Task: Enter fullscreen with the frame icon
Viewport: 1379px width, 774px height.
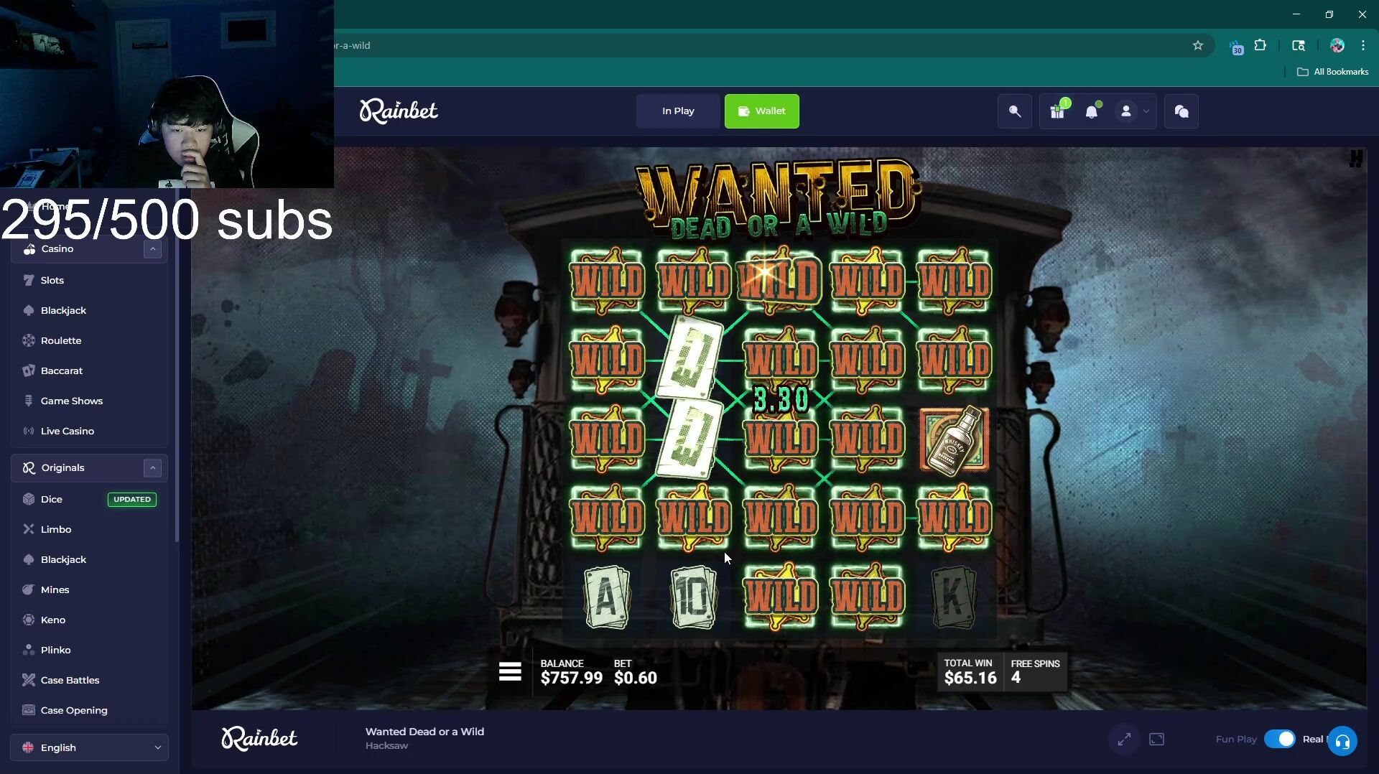Action: [x=1156, y=739]
